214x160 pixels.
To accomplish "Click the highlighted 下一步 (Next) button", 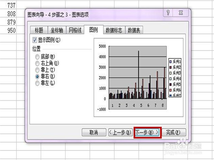I will point(147,131).
